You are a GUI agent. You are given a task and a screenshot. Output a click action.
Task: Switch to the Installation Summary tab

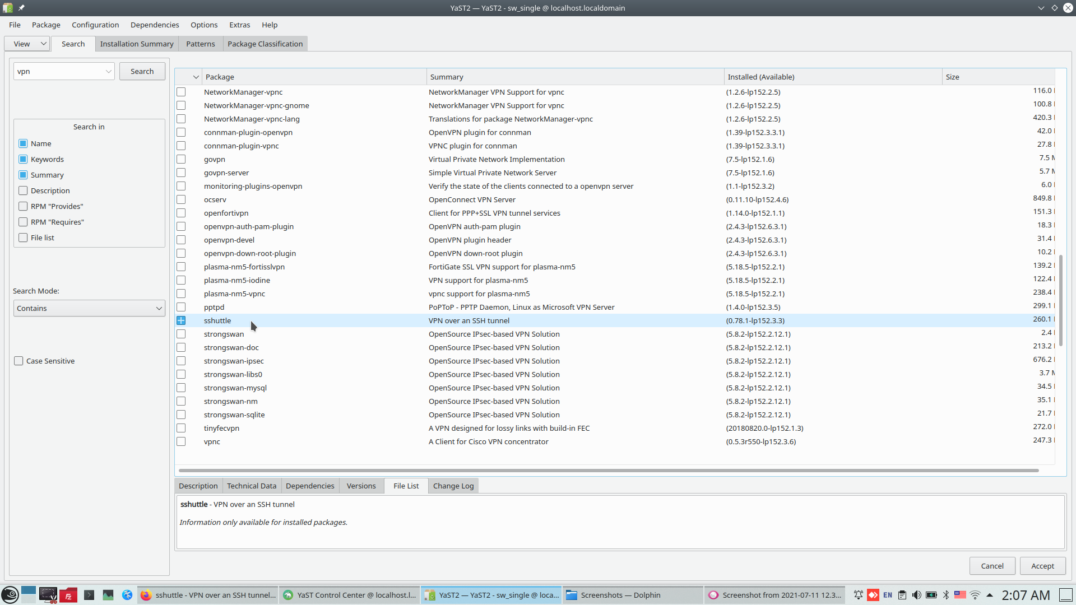tap(137, 44)
